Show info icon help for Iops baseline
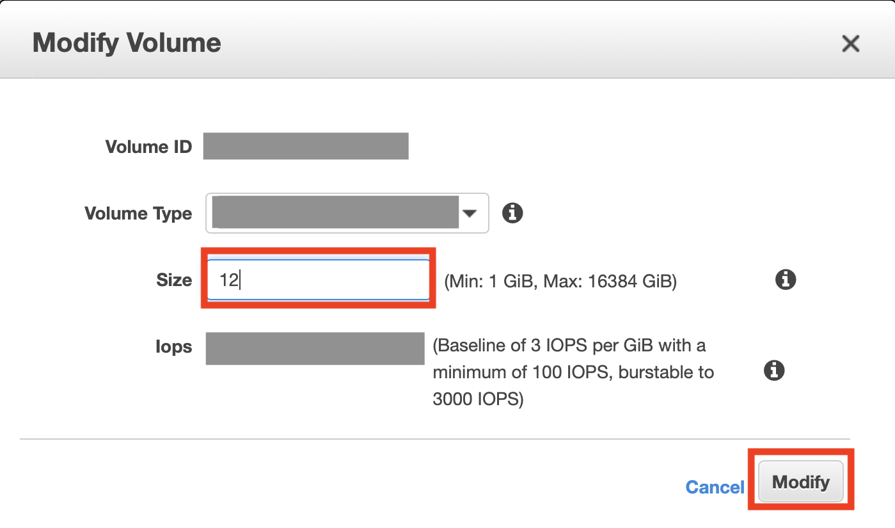The height and width of the screenshot is (528, 895). coord(774,371)
